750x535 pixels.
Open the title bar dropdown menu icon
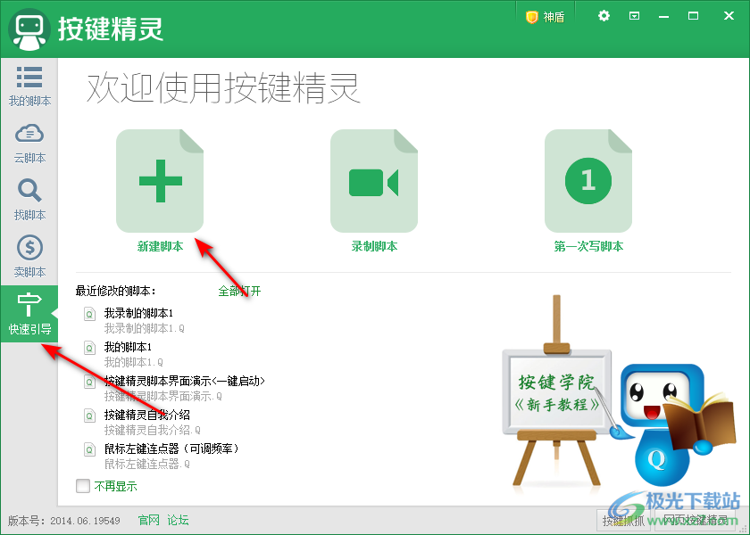point(634,16)
